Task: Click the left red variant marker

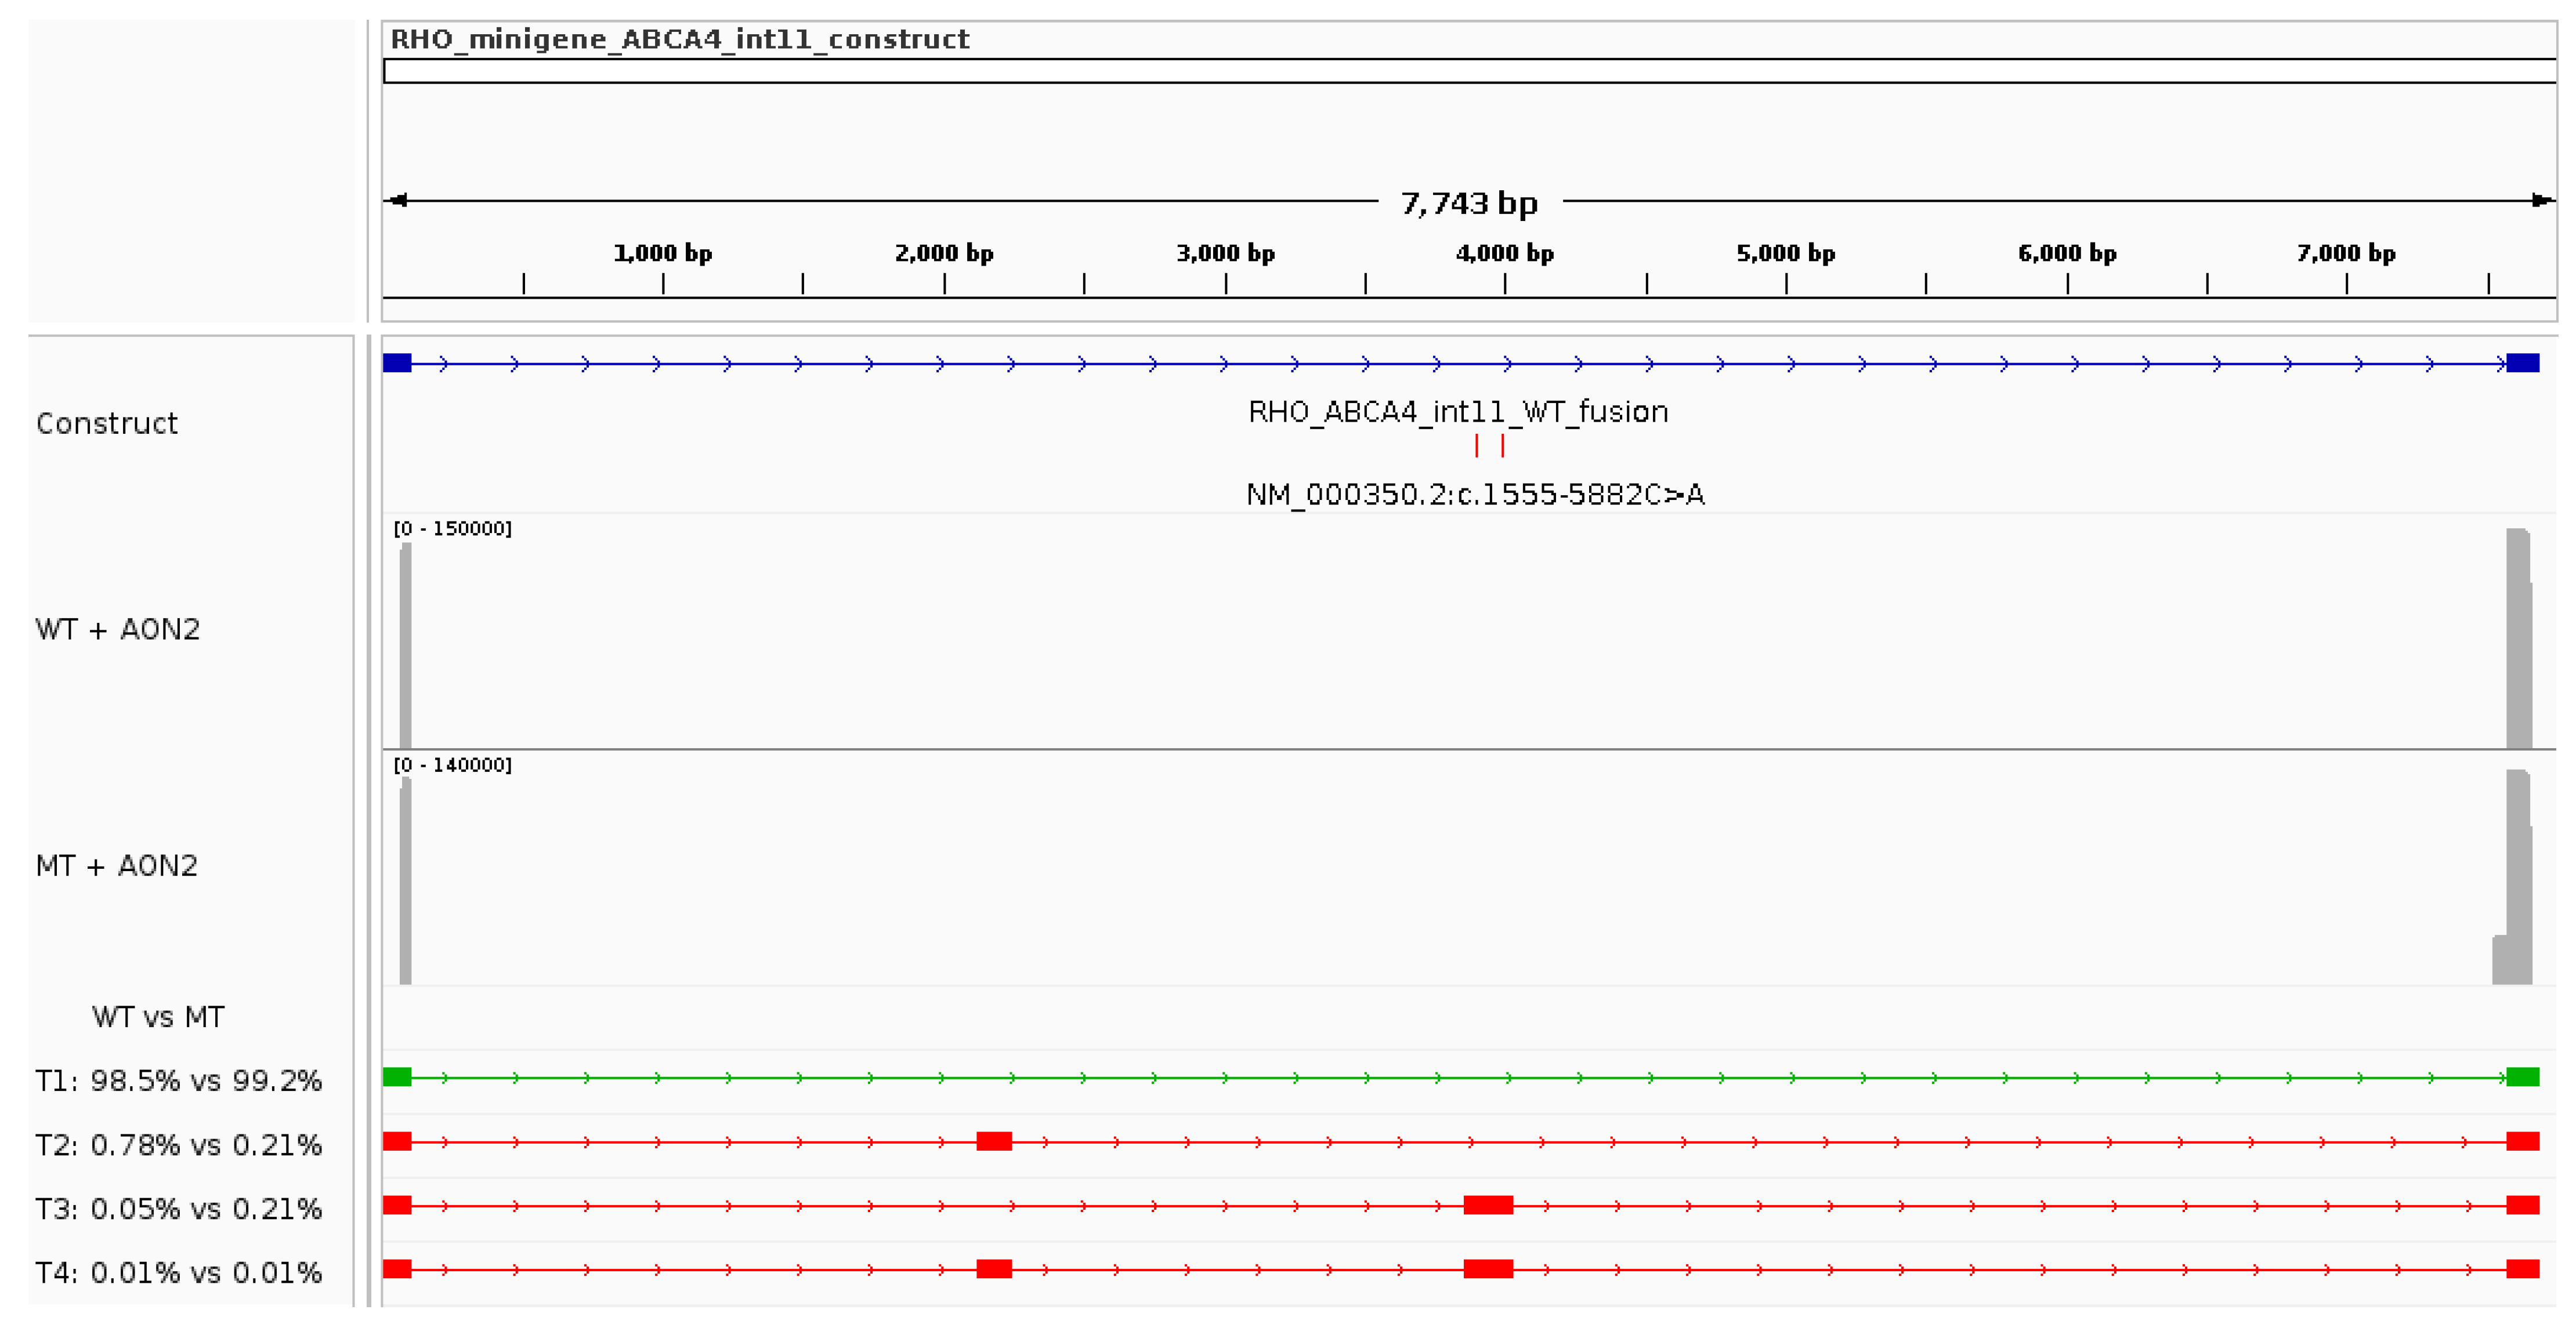Action: coord(1476,445)
